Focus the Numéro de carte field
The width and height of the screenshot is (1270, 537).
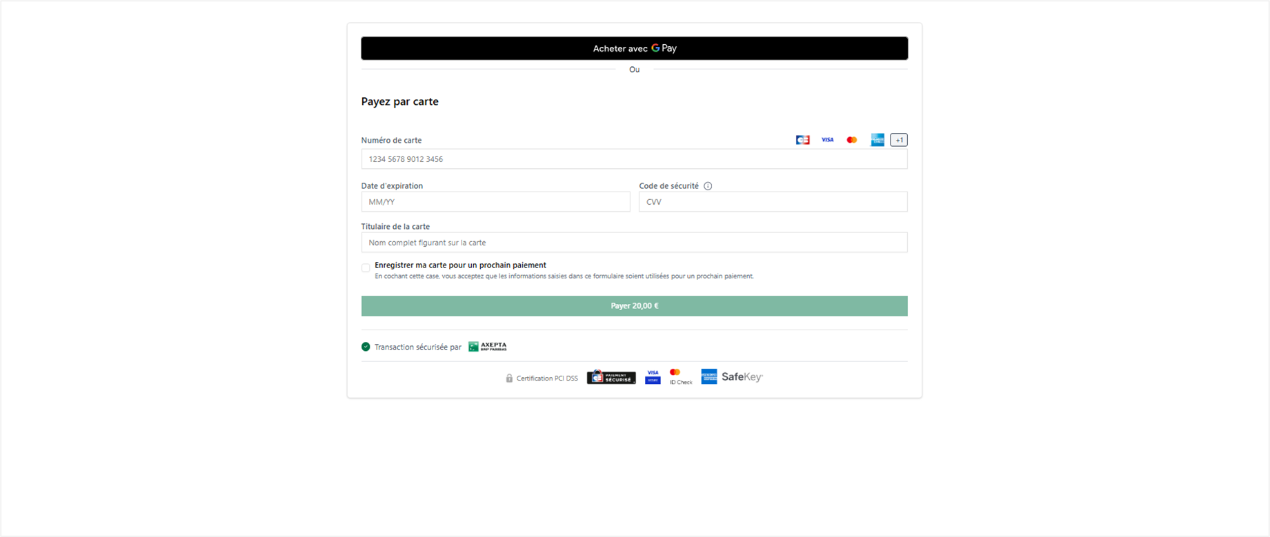(634, 159)
